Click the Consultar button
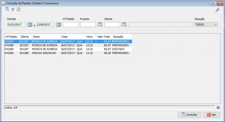 [189, 115]
